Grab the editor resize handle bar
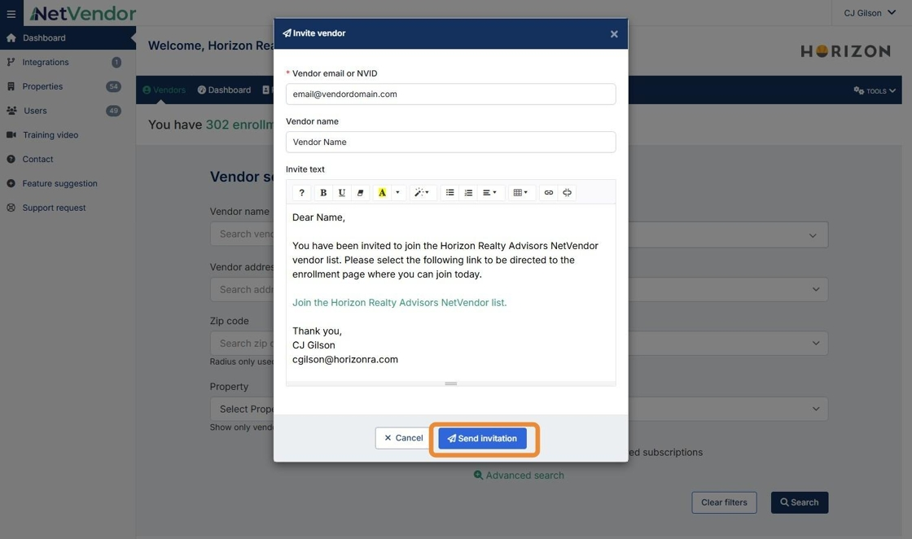The width and height of the screenshot is (912, 539). pos(451,383)
